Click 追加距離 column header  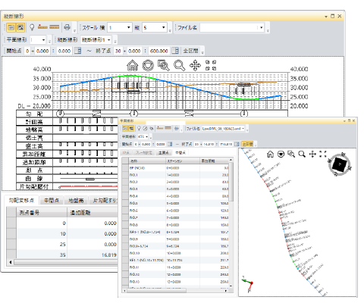click(x=93, y=213)
